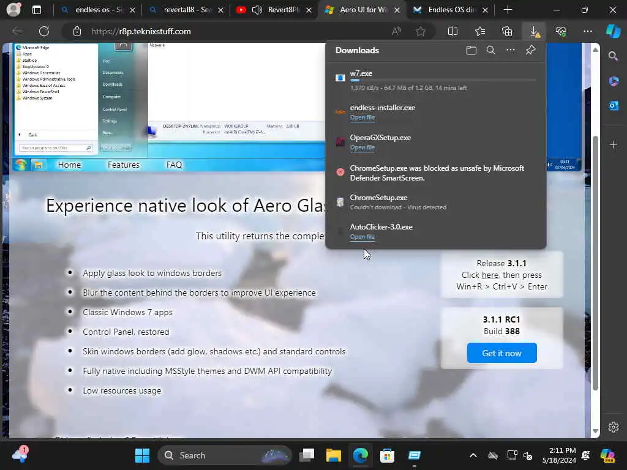Click the Back navigation arrow
The height and width of the screenshot is (470, 627).
click(17, 31)
